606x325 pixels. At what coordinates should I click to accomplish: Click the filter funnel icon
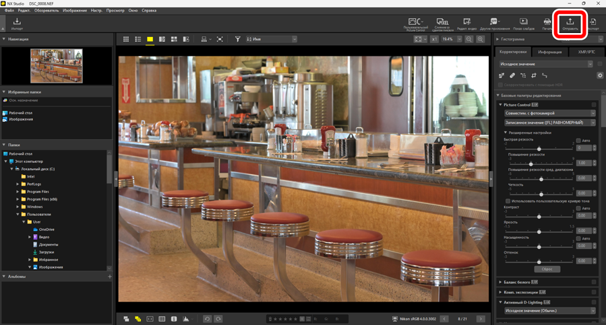point(237,40)
